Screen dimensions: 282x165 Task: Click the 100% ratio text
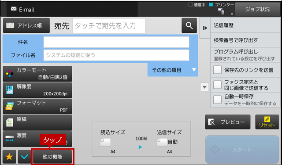pyautogui.click(x=141, y=139)
